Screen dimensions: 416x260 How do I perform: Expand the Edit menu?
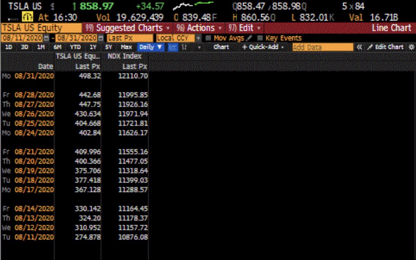tap(244, 28)
